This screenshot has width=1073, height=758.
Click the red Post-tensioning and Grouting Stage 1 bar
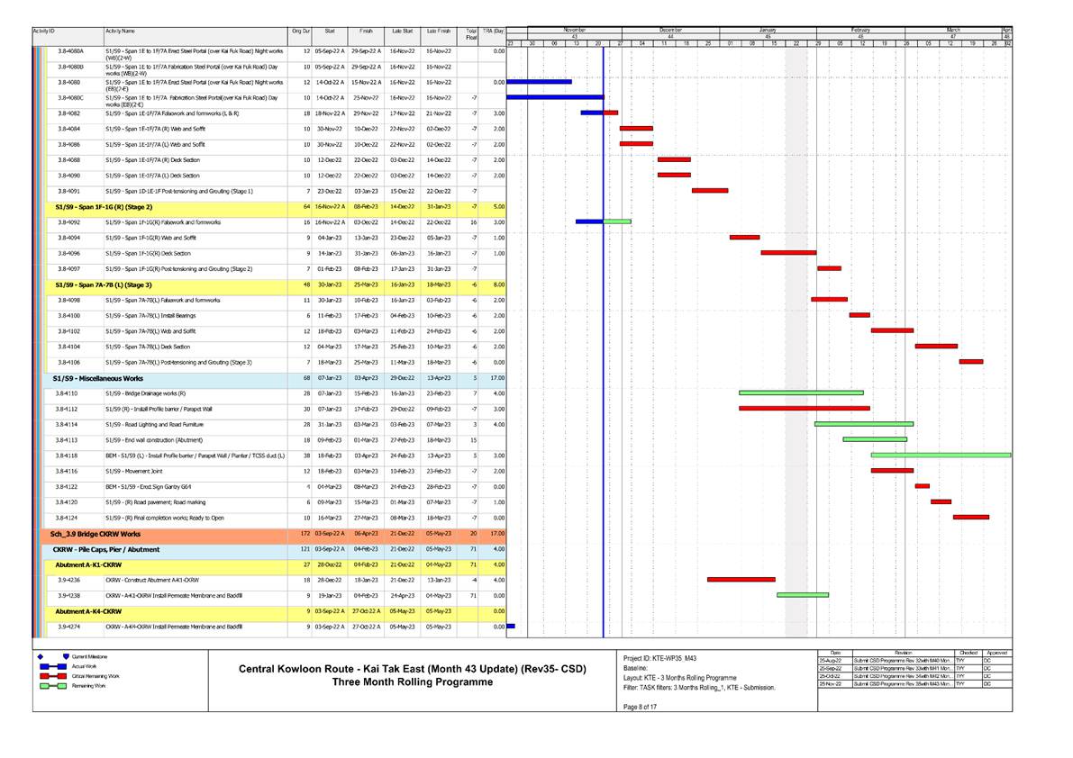(710, 191)
